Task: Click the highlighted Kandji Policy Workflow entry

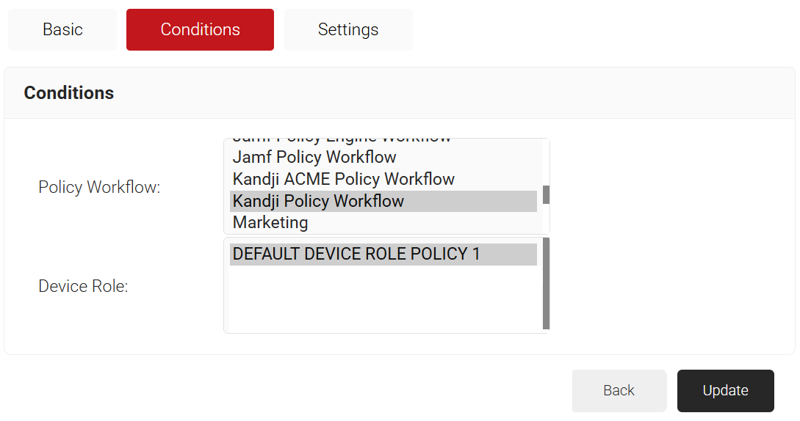Action: click(318, 201)
